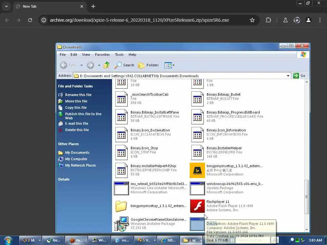Viewport: 327px width, 245px height.
Task: Click the Back arrow in Downloads toolbar
Action: click(64, 65)
